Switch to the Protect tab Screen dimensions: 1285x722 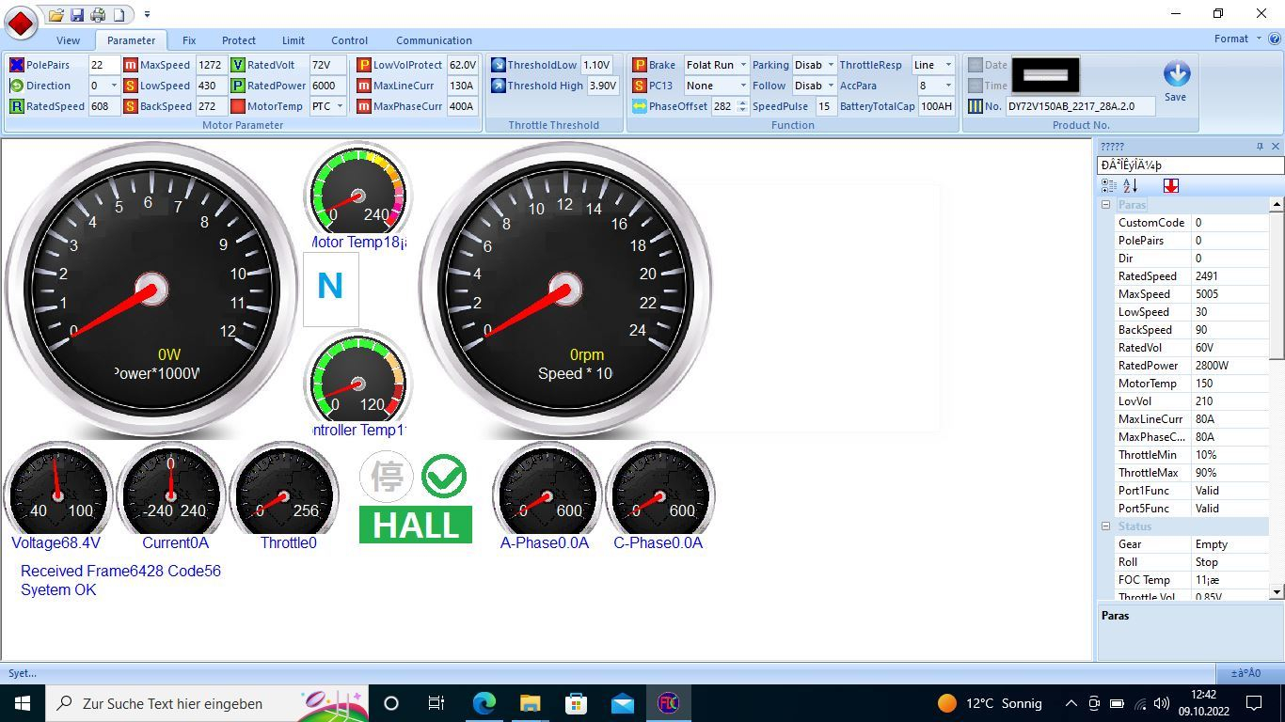click(238, 40)
